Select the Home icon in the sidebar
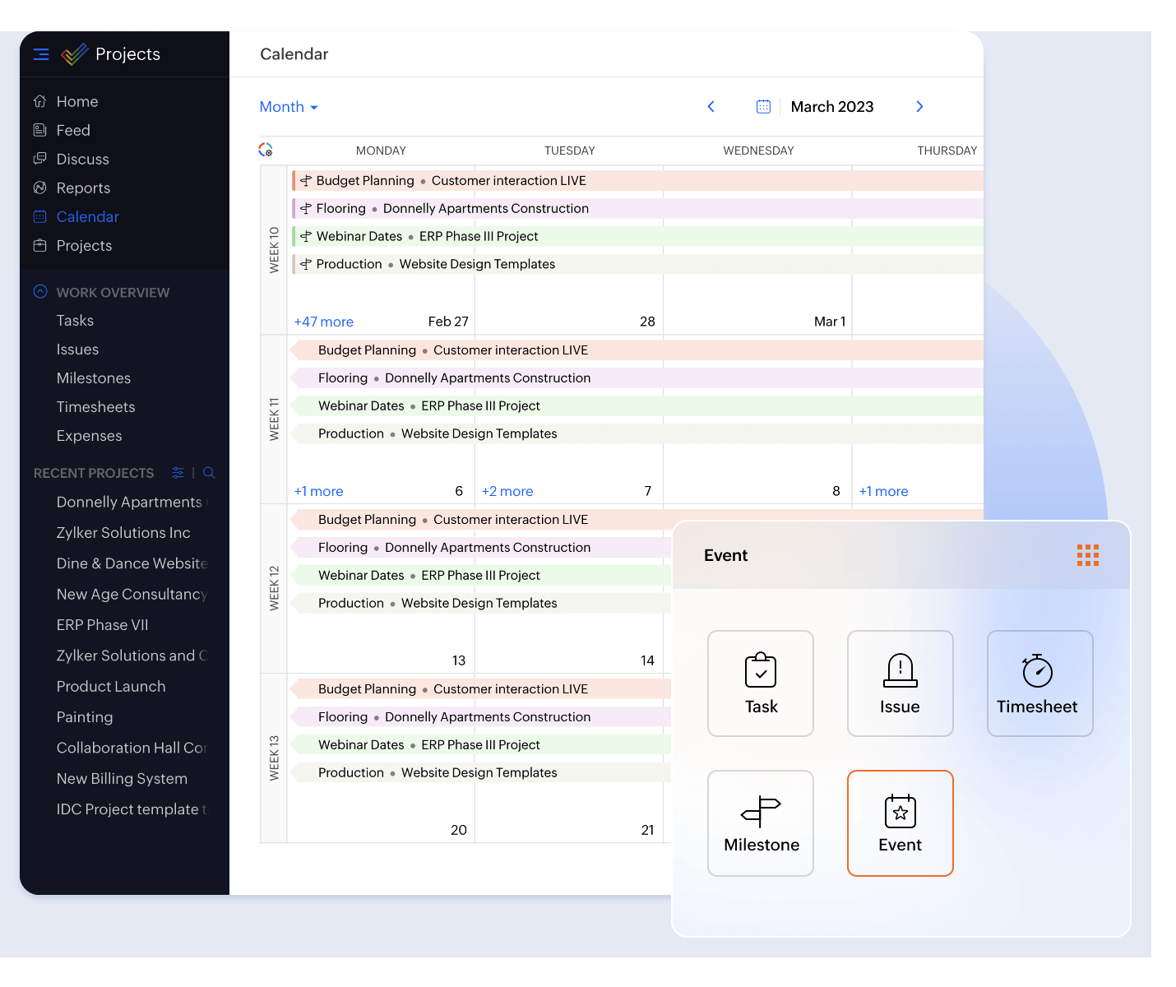Screen dimensions: 1176x987 tap(40, 100)
